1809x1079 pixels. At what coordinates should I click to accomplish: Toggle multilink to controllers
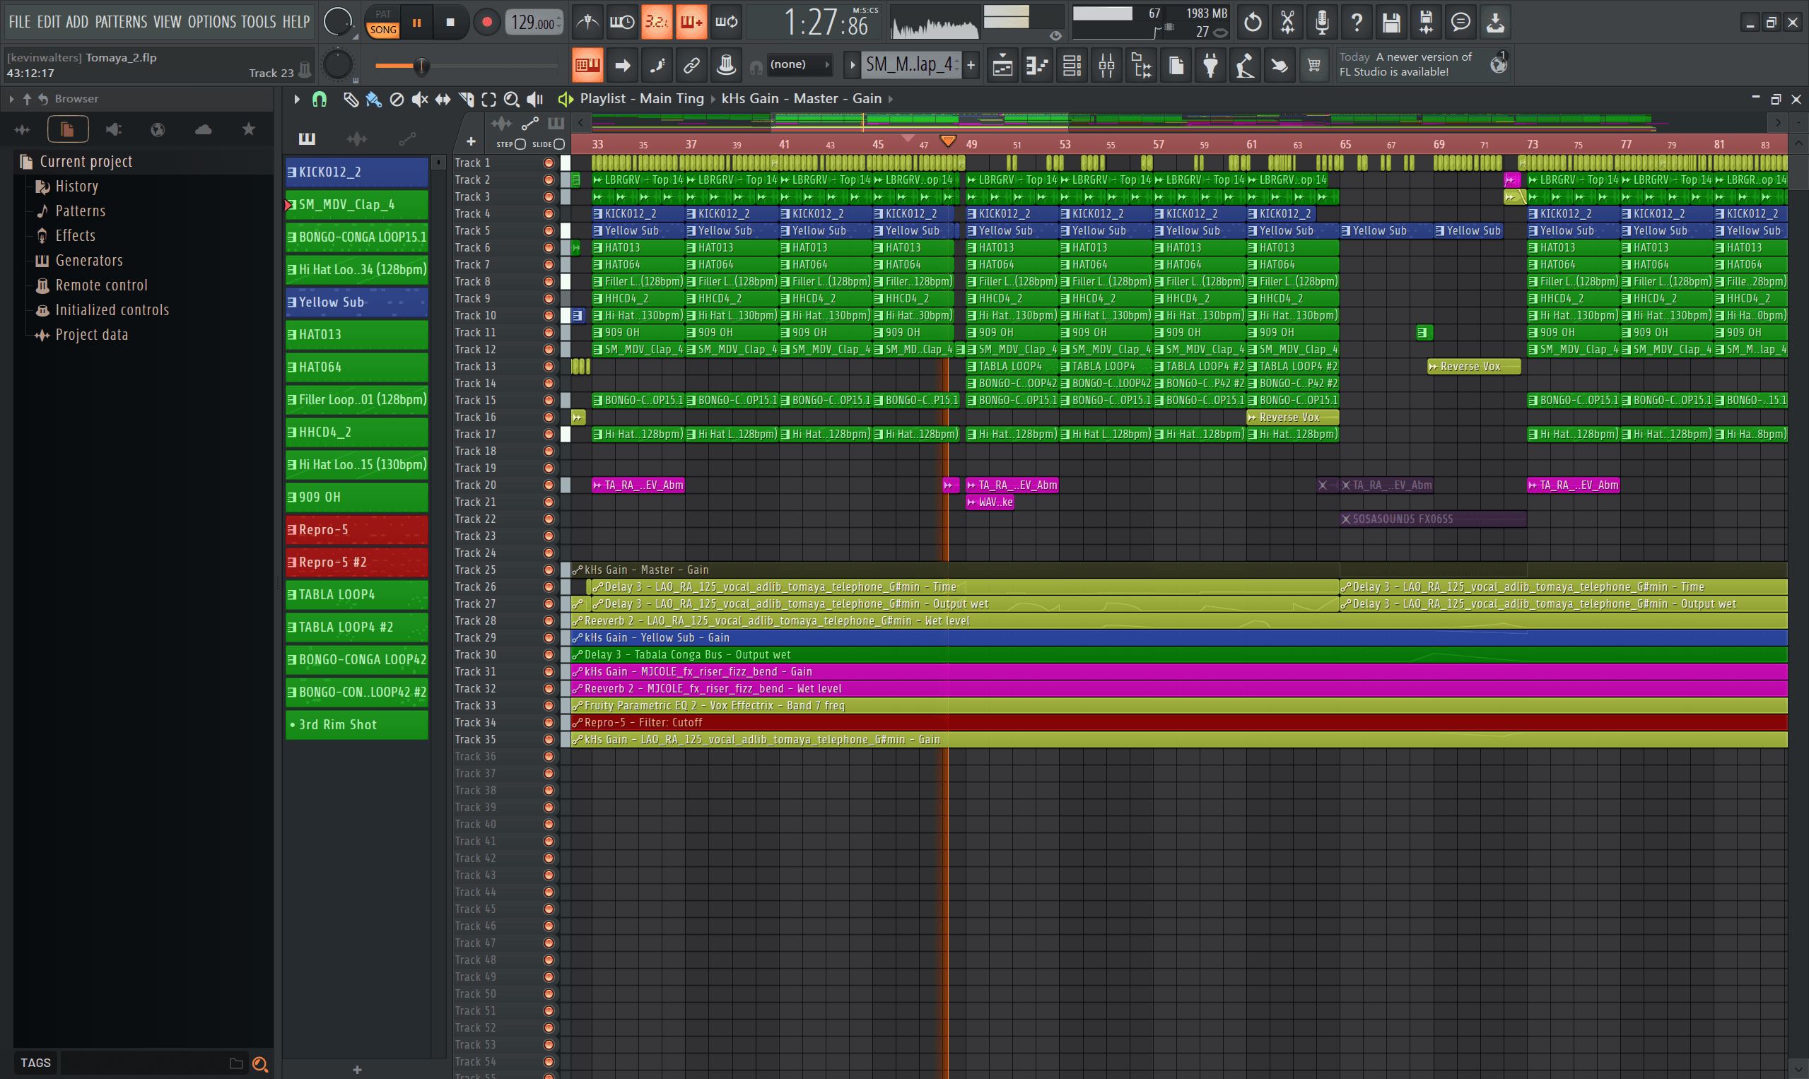coord(692,66)
